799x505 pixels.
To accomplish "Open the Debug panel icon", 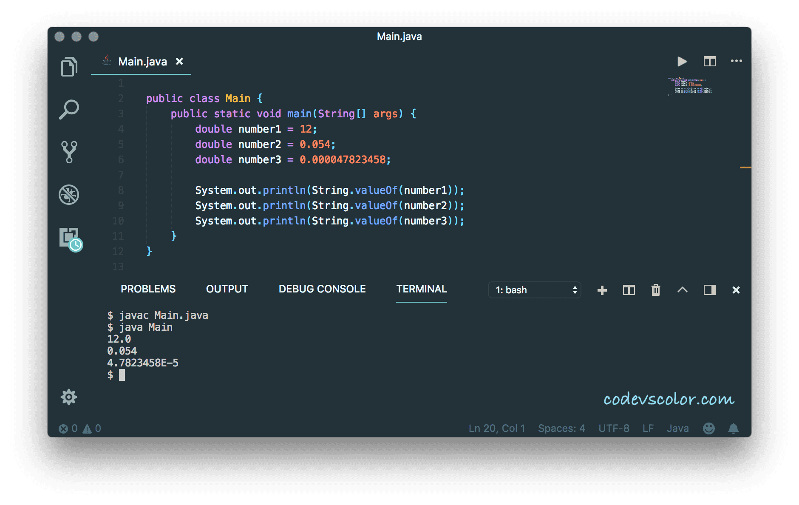I will pos(69,195).
